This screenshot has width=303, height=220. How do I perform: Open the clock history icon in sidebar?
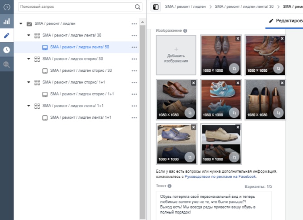pos(7,50)
